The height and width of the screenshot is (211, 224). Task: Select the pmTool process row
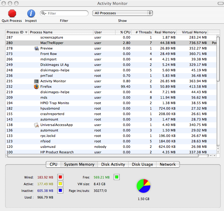click(111, 76)
